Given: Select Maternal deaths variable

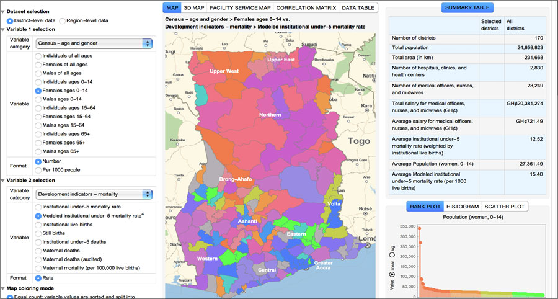Looking at the screenshot, I should click(x=39, y=251).
